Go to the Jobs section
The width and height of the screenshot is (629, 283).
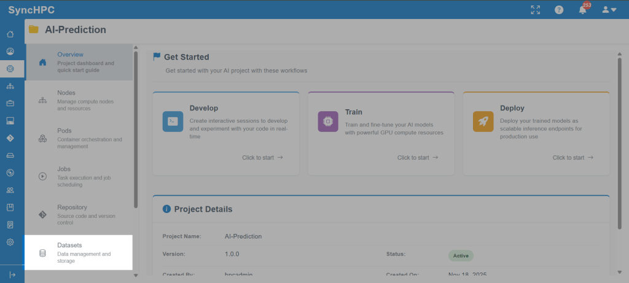pos(78,176)
